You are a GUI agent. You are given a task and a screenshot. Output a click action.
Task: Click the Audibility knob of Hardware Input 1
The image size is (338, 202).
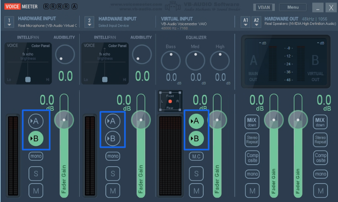65,55
